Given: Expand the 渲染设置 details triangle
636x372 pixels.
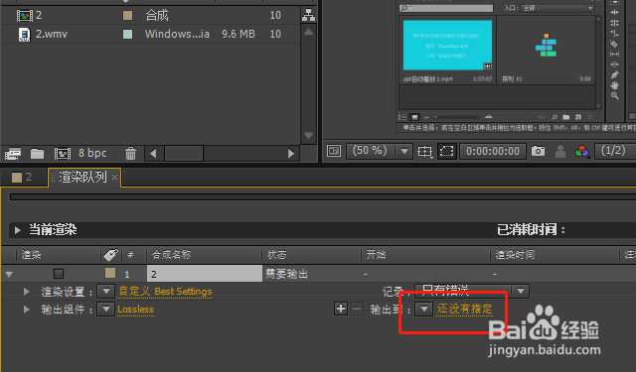Looking at the screenshot, I should [x=27, y=292].
